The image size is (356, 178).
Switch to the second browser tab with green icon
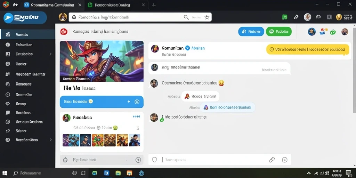tap(116, 5)
